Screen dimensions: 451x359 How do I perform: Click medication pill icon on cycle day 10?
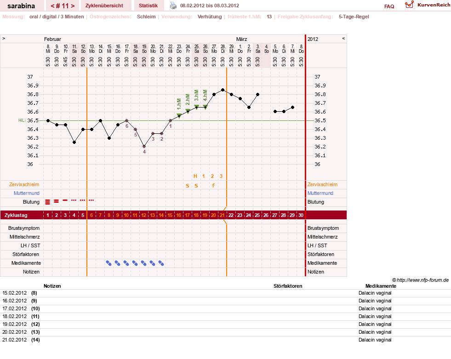126,263
